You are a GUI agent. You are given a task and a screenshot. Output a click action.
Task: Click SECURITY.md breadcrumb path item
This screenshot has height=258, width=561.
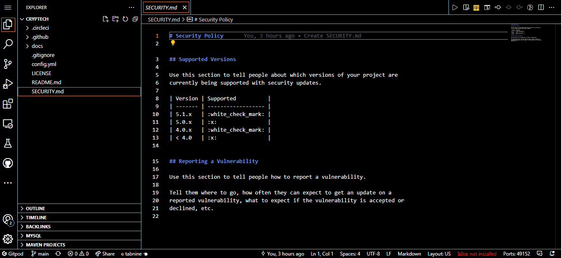tap(164, 19)
